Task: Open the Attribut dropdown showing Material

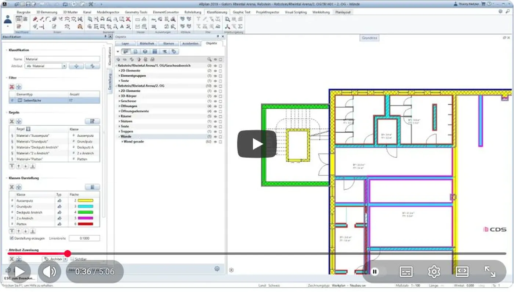Action: pyautogui.click(x=46, y=66)
